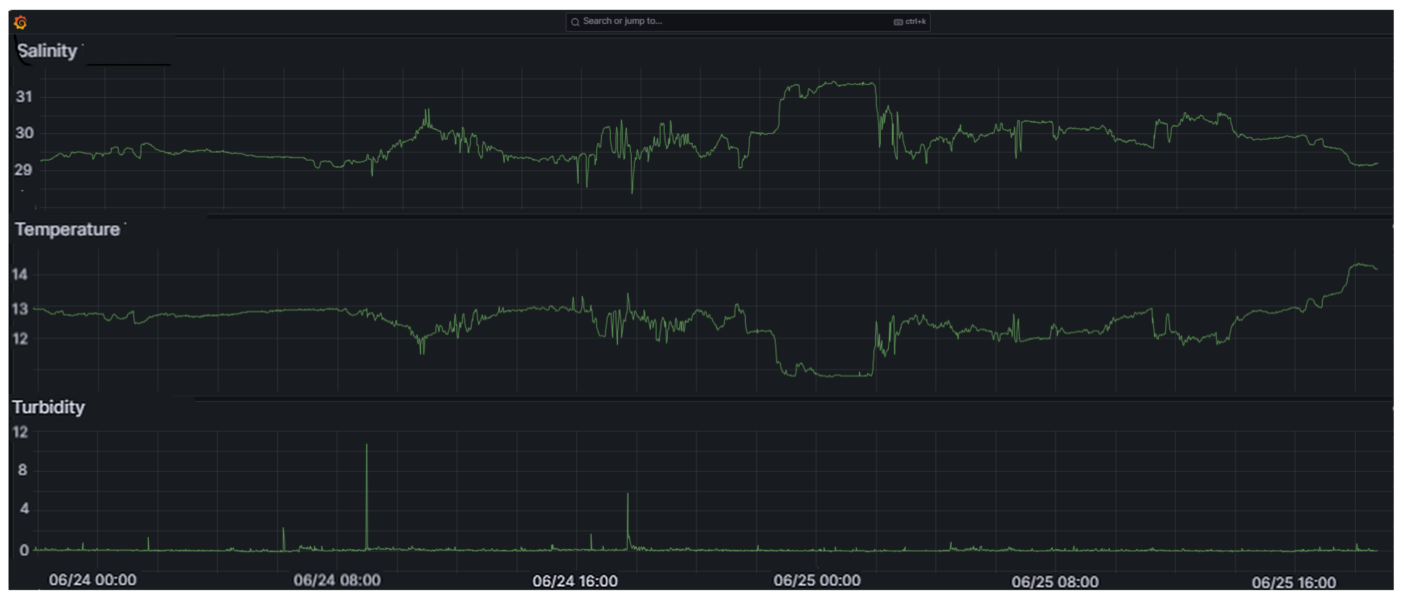Click the 06/24 16:00 time axis label
Viewport: 1404px width, 599px height.
[575, 581]
